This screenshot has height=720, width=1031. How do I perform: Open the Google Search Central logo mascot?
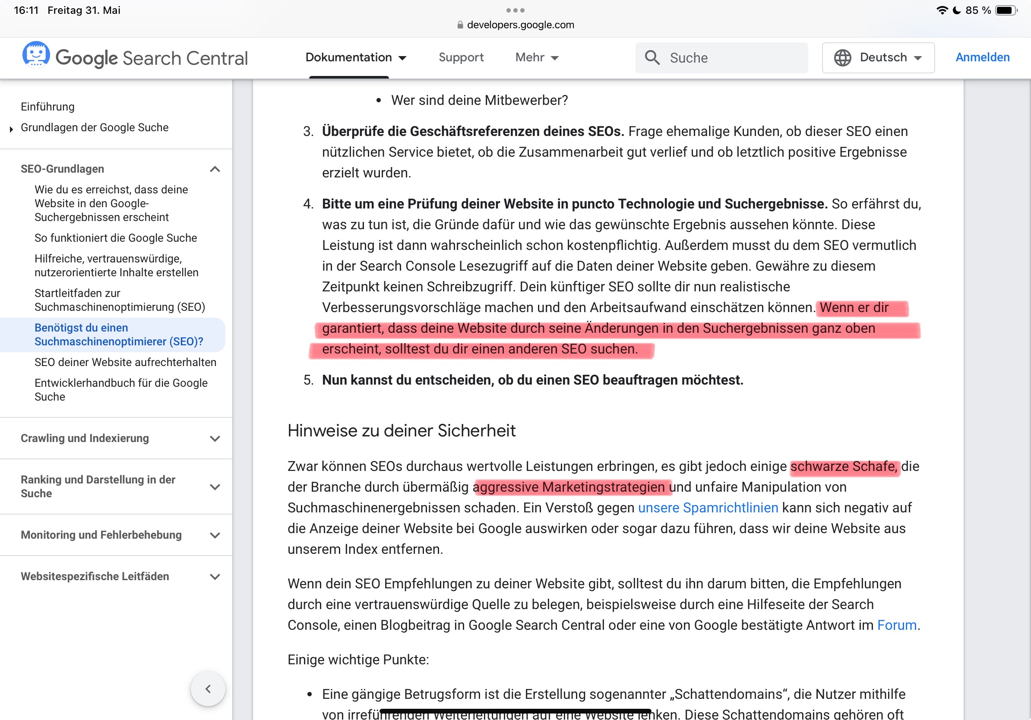click(36, 56)
